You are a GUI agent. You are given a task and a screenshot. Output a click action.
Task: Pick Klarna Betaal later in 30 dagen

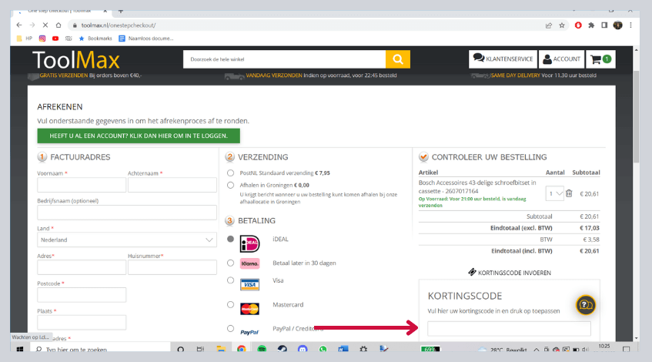(x=231, y=263)
